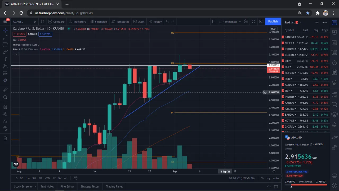Open the Unnamed layout dropdown arrow

[240, 21]
